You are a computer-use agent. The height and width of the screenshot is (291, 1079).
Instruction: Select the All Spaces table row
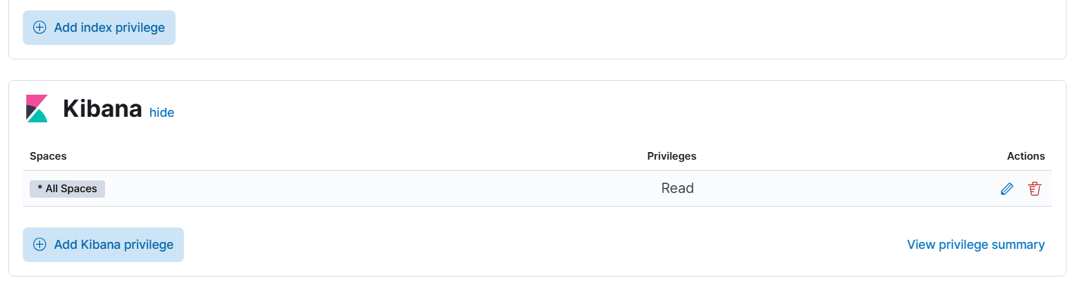tap(537, 189)
